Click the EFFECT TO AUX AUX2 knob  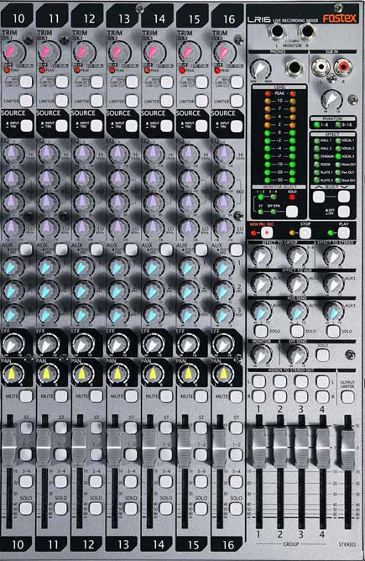pyautogui.click(x=297, y=283)
